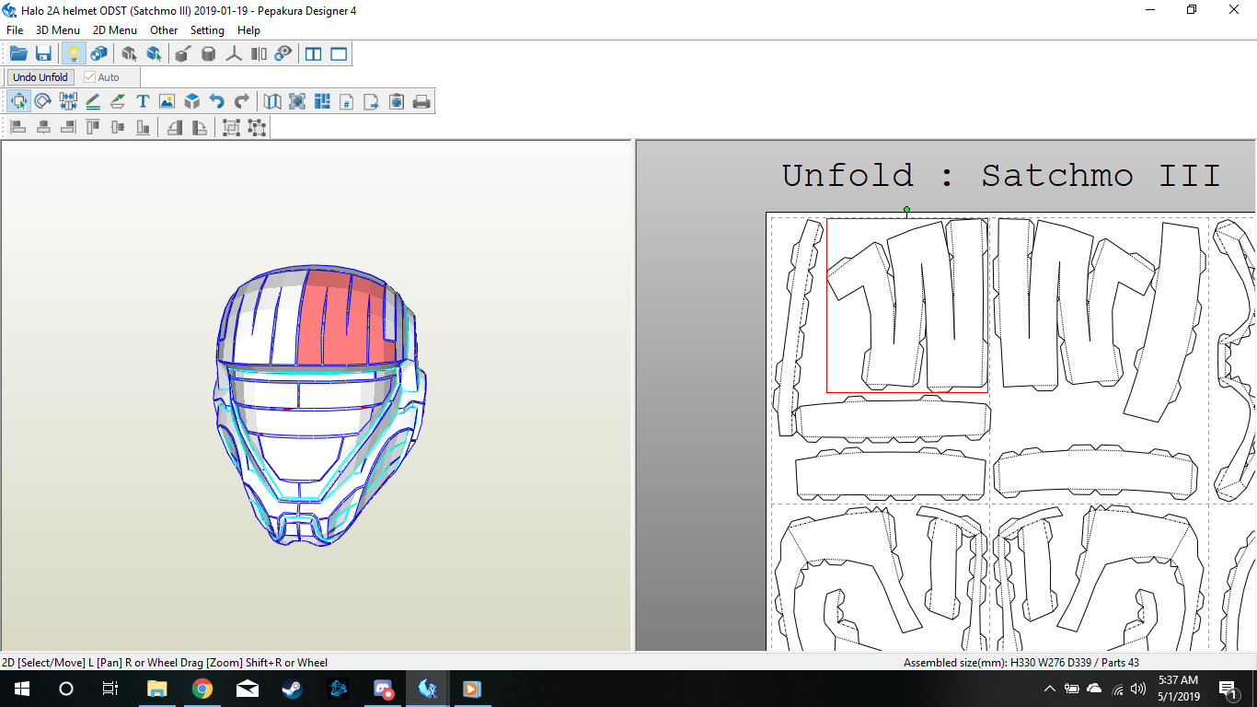This screenshot has height=707, width=1257.
Task: Toggle the light bulb lighting switch
Action: 74,54
